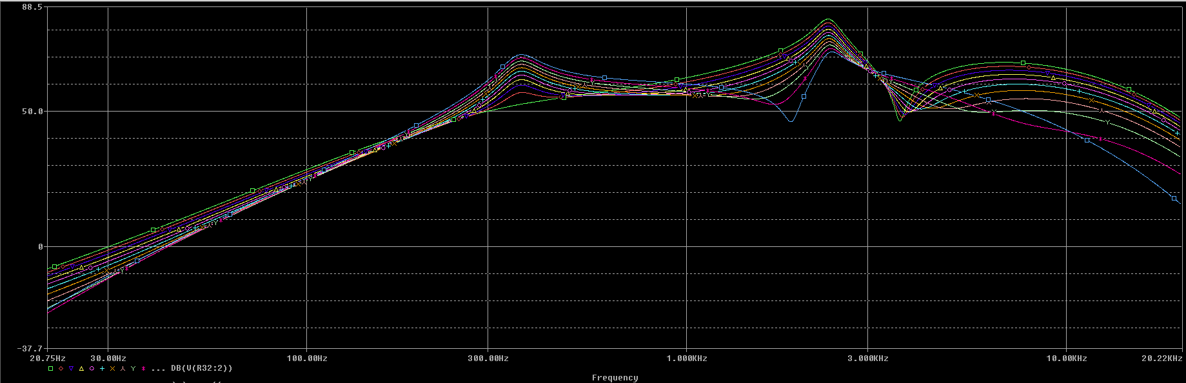Screen dimensions: 1186x383
Task: Select the cyan plus legend marker
Action: click(x=103, y=369)
